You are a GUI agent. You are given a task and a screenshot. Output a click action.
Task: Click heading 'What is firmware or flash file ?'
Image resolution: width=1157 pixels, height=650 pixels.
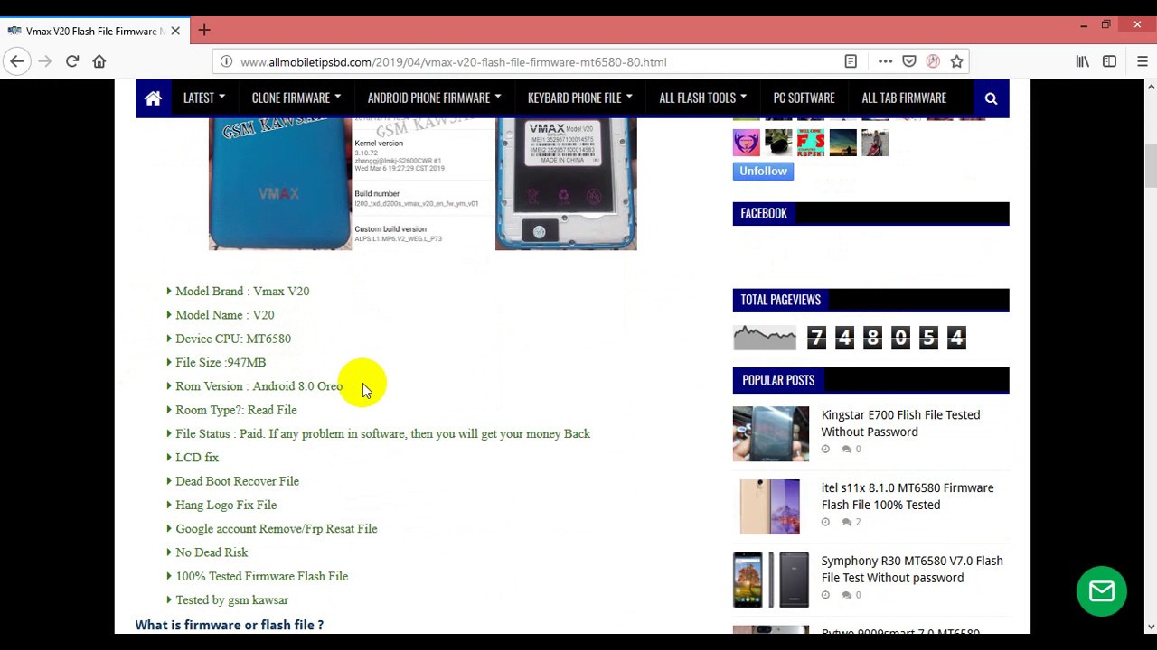(230, 625)
